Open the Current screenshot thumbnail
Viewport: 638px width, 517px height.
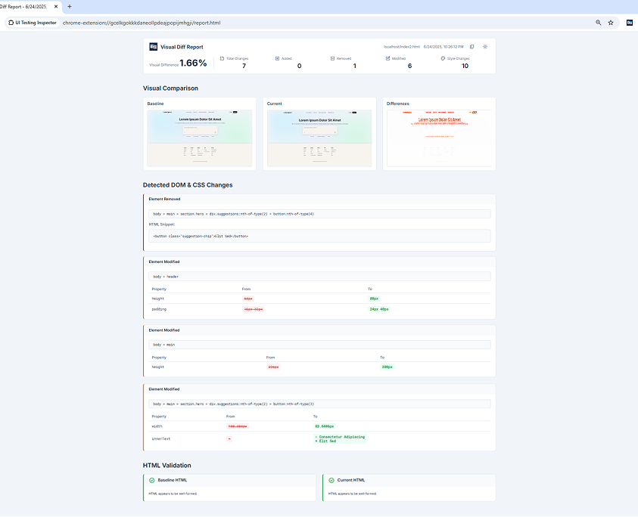click(319, 138)
